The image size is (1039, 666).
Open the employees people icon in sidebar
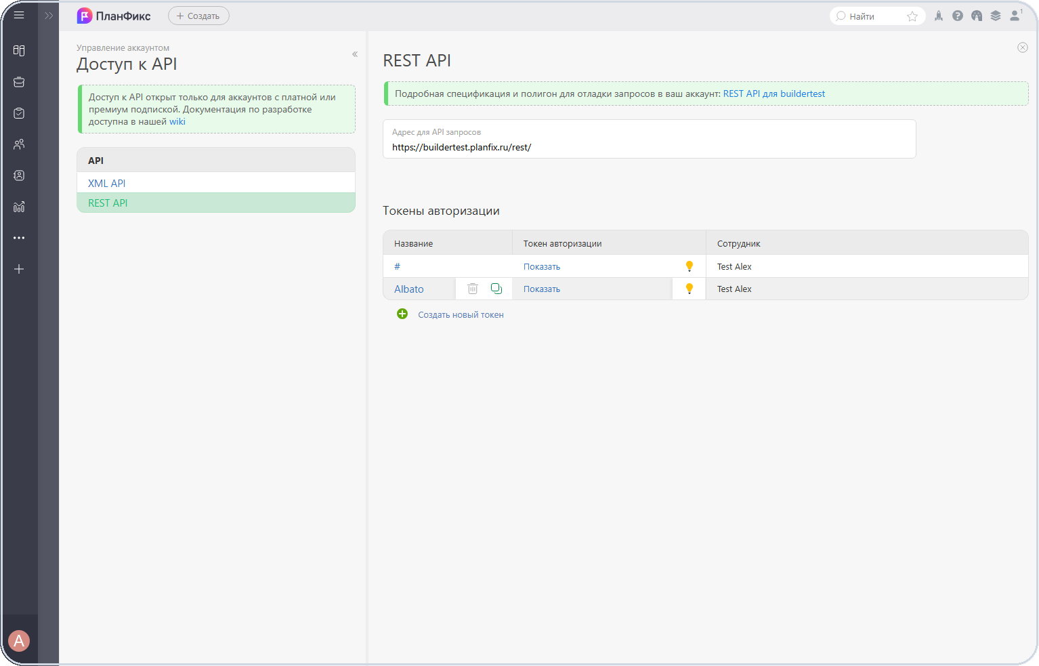(x=19, y=144)
